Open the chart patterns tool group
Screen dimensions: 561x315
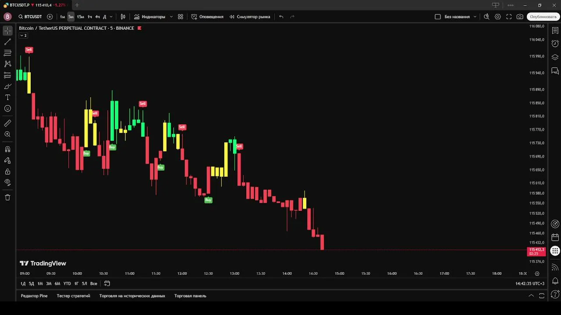click(x=7, y=64)
